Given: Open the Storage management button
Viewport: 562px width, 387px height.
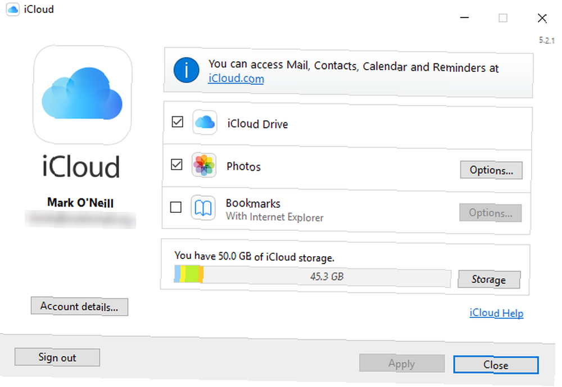Looking at the screenshot, I should [x=489, y=279].
